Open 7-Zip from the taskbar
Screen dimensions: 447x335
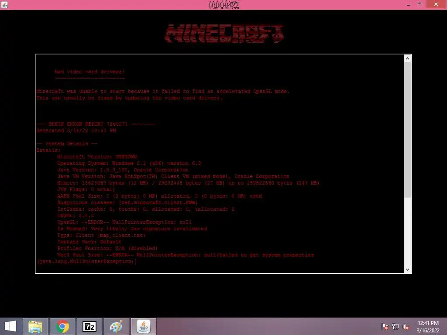click(89, 326)
